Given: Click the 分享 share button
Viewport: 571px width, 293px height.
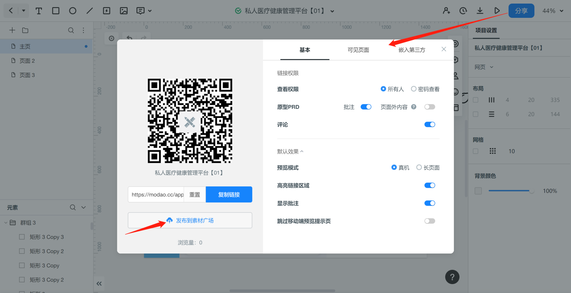Looking at the screenshot, I should tap(521, 11).
